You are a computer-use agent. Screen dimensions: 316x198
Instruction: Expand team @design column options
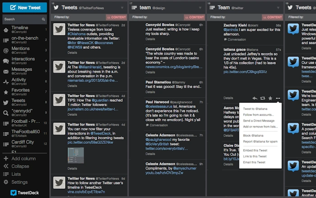[x=200, y=8]
